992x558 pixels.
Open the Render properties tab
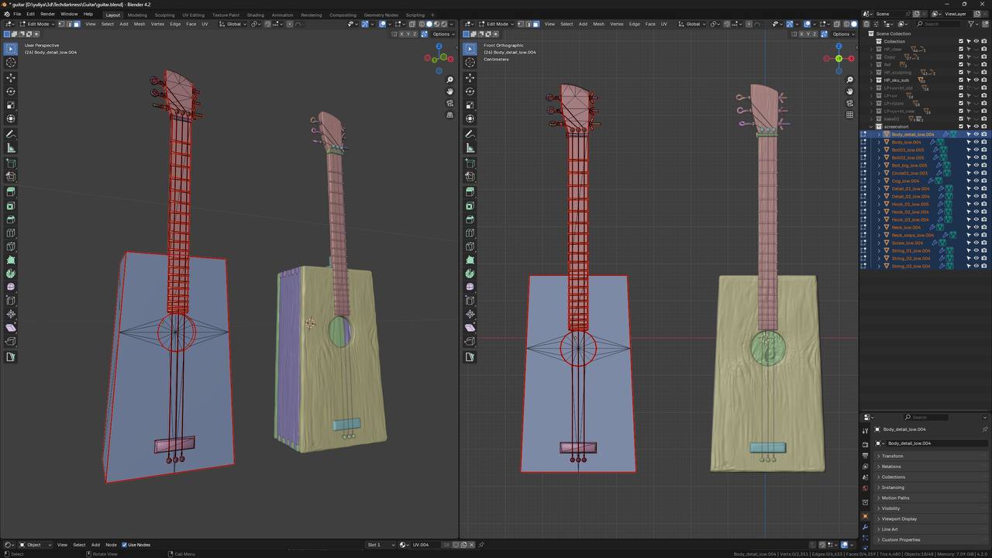[866, 445]
